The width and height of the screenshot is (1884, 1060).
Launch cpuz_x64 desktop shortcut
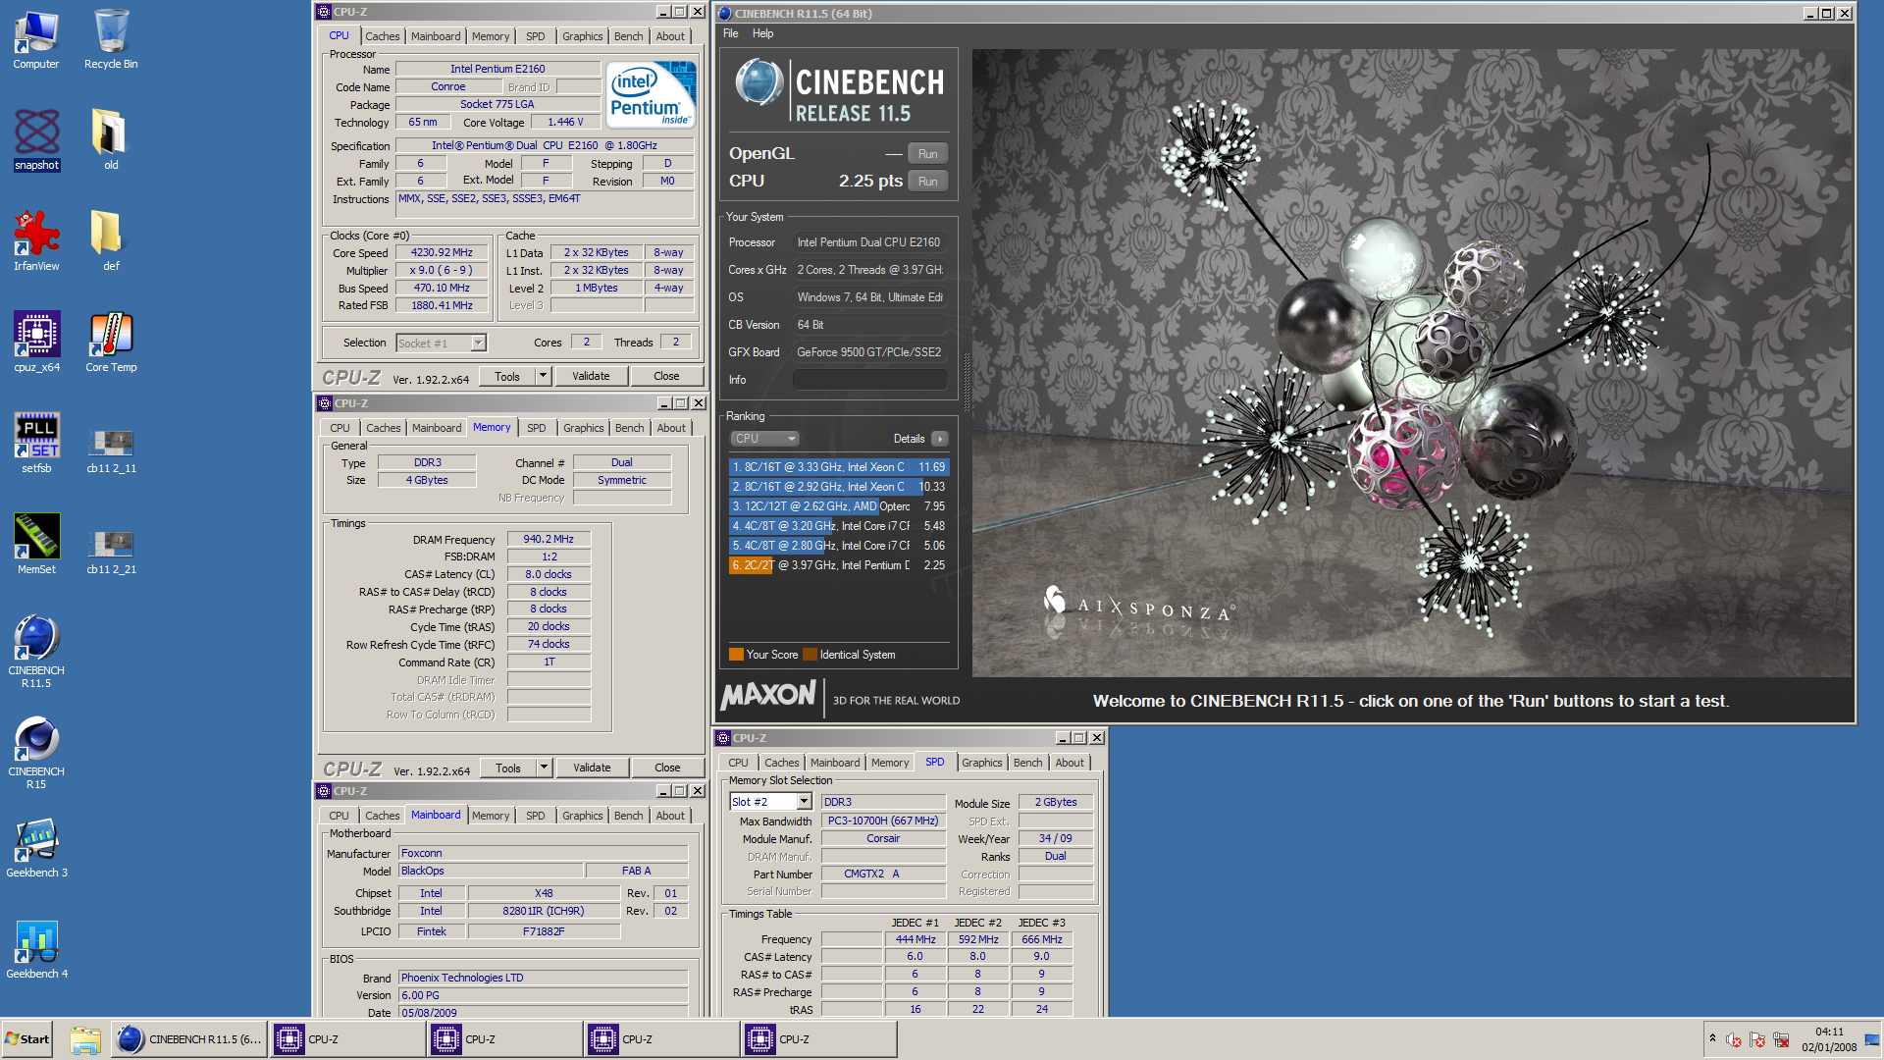pos(36,343)
